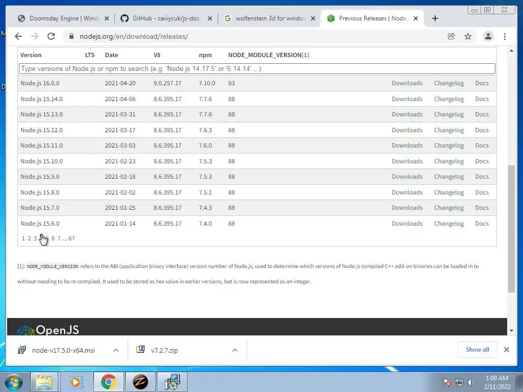This screenshot has width=523, height=392.
Task: Open the installer setup taskbar icon
Action: (x=173, y=382)
